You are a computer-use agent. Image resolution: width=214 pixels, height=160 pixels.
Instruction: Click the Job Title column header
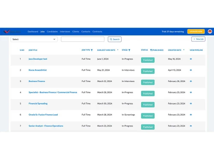pyautogui.click(x=33, y=50)
